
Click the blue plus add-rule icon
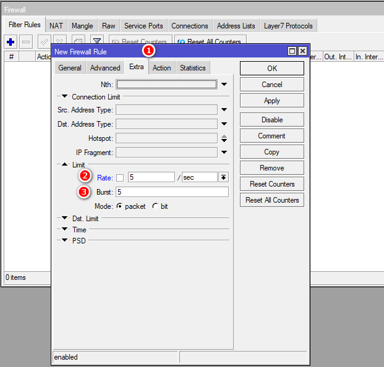pos(11,42)
